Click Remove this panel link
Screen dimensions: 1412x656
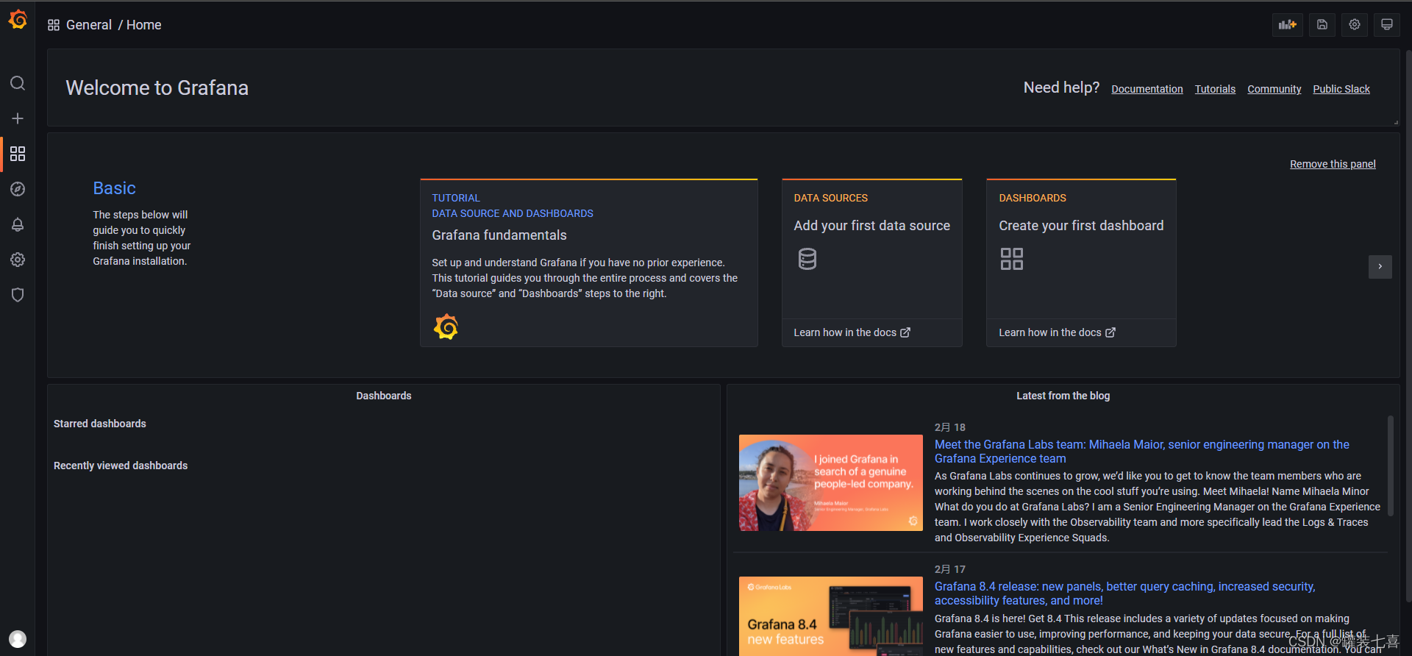pyautogui.click(x=1333, y=164)
